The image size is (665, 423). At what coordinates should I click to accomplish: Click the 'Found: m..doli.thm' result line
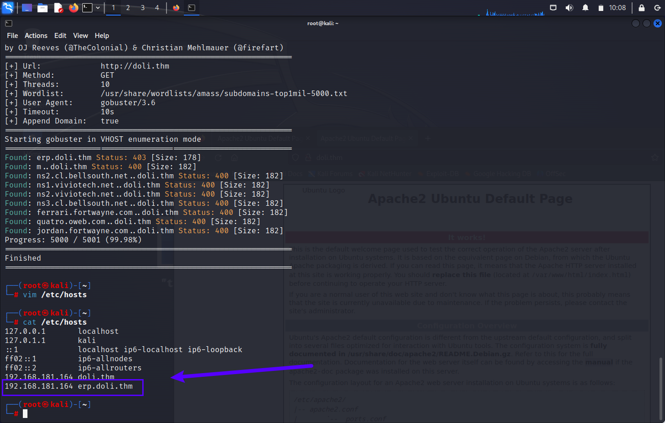pos(101,166)
